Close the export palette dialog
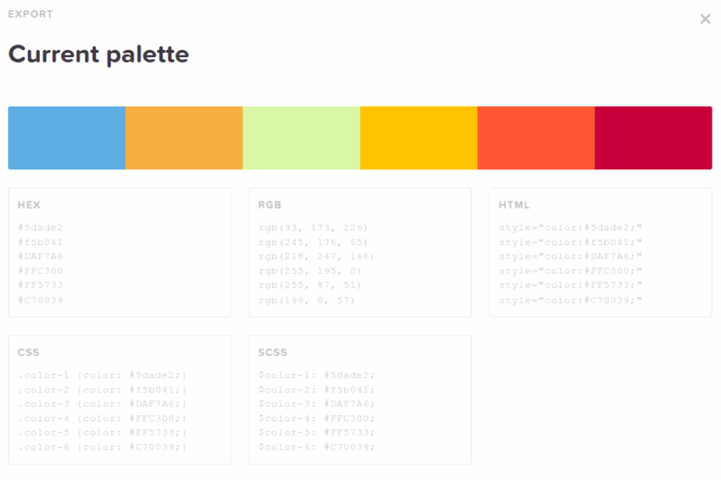The image size is (721, 480). (705, 19)
